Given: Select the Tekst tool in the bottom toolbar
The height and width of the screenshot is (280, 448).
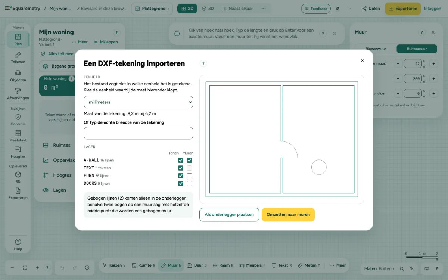Looking at the screenshot, I should tap(282, 265).
